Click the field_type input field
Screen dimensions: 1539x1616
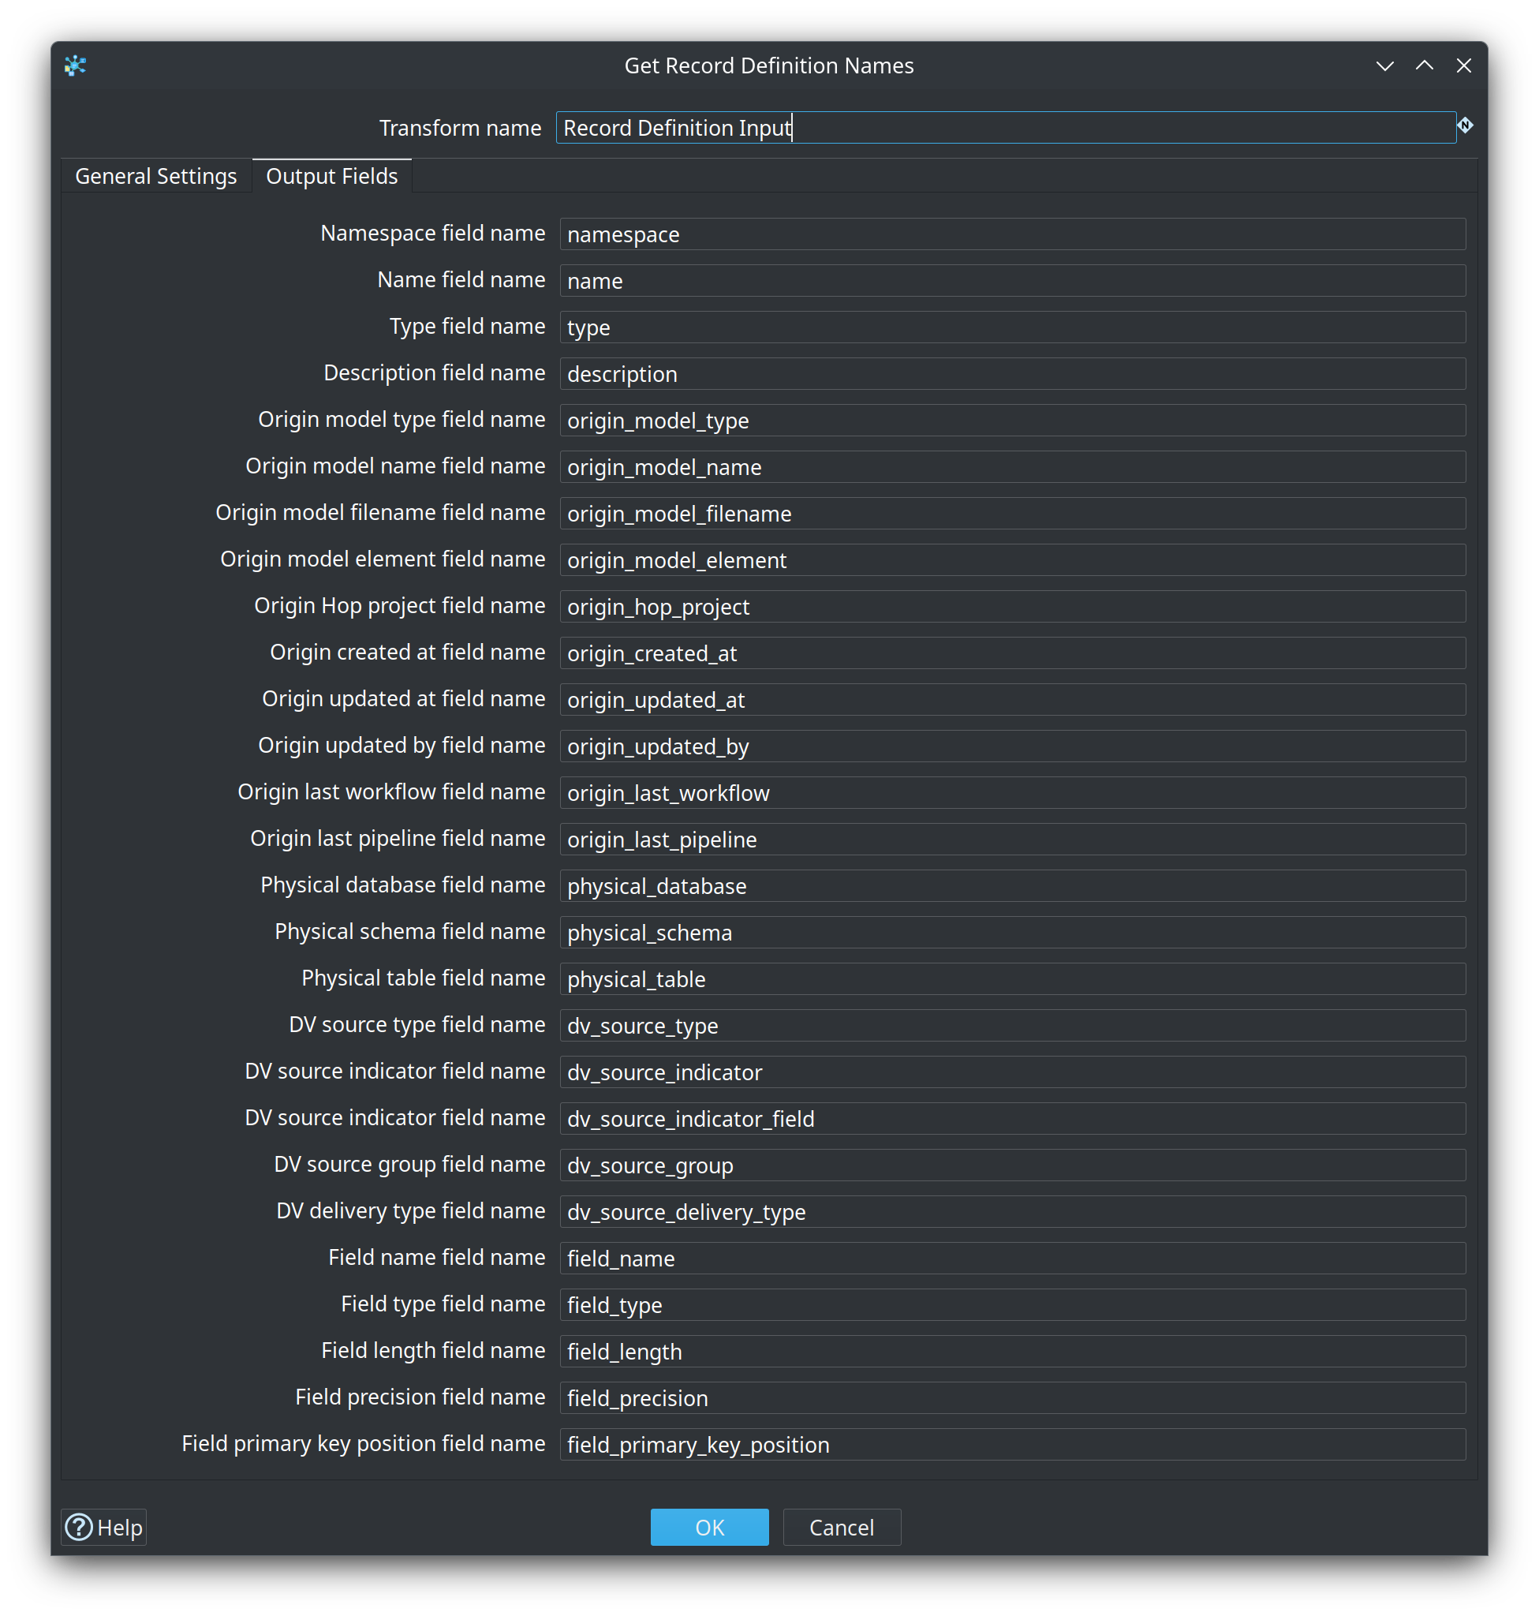point(1012,1306)
